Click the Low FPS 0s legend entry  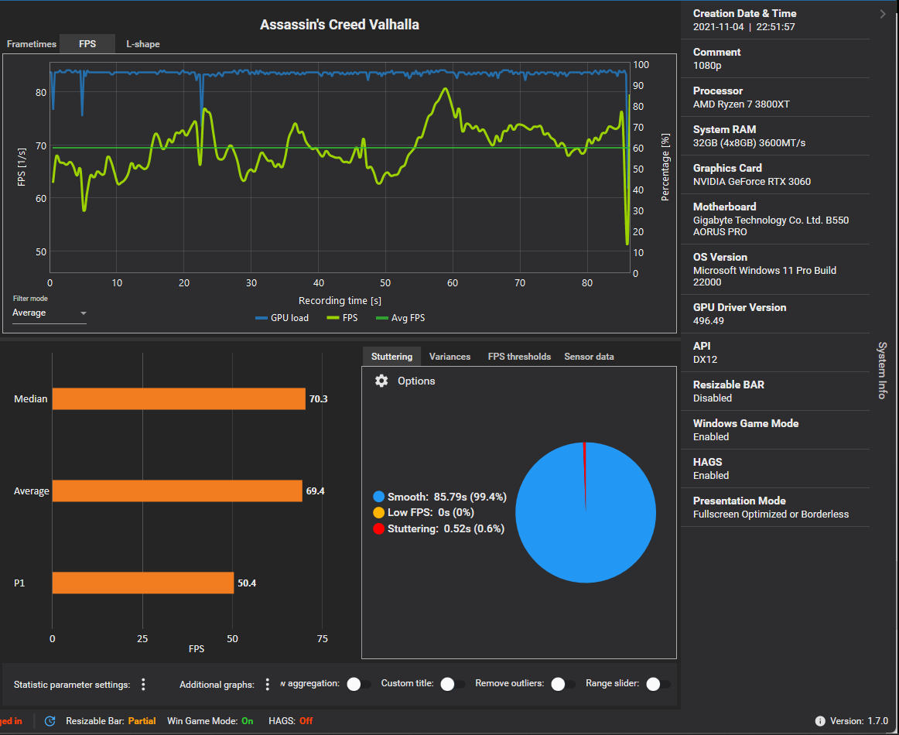click(x=424, y=512)
